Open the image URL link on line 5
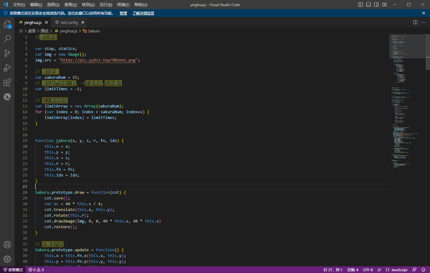 click(98, 60)
